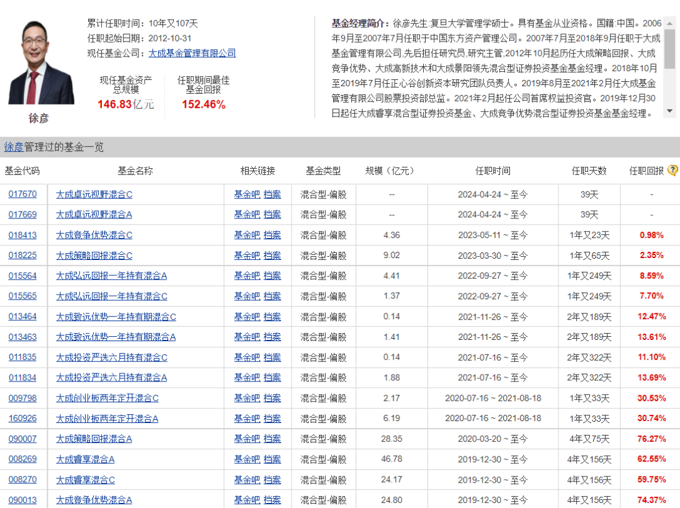Viewport: 680px width, 508px height.
Task: Click the help icon beside 任职回报
Action: (x=672, y=171)
